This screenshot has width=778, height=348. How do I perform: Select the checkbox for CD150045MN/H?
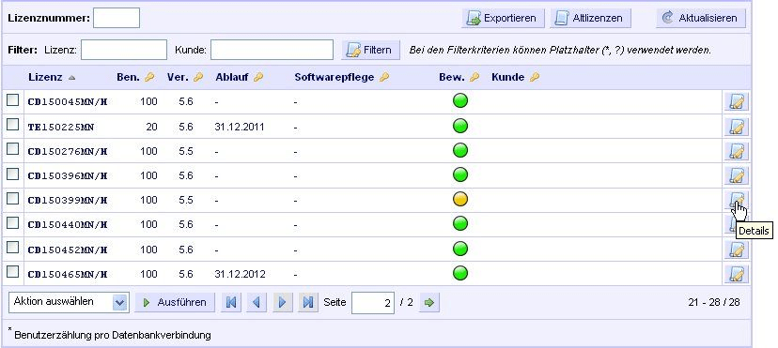click(x=13, y=100)
